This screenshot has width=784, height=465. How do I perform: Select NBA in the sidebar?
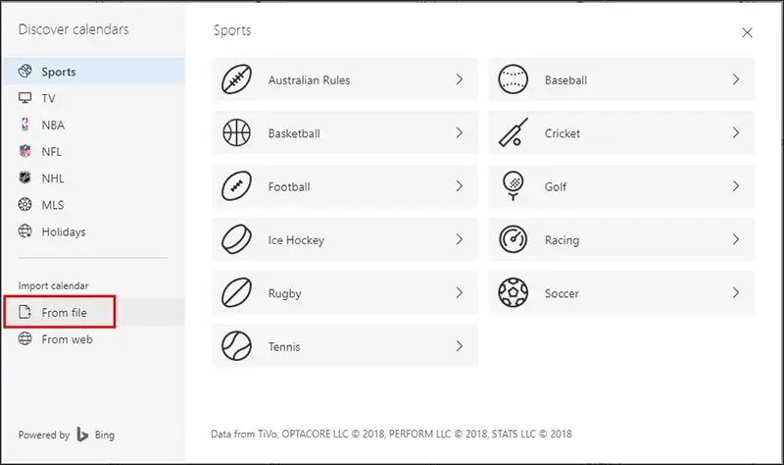coord(53,125)
